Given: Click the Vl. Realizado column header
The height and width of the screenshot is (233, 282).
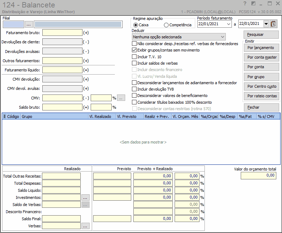Looking at the screenshot, I should pos(102,116).
